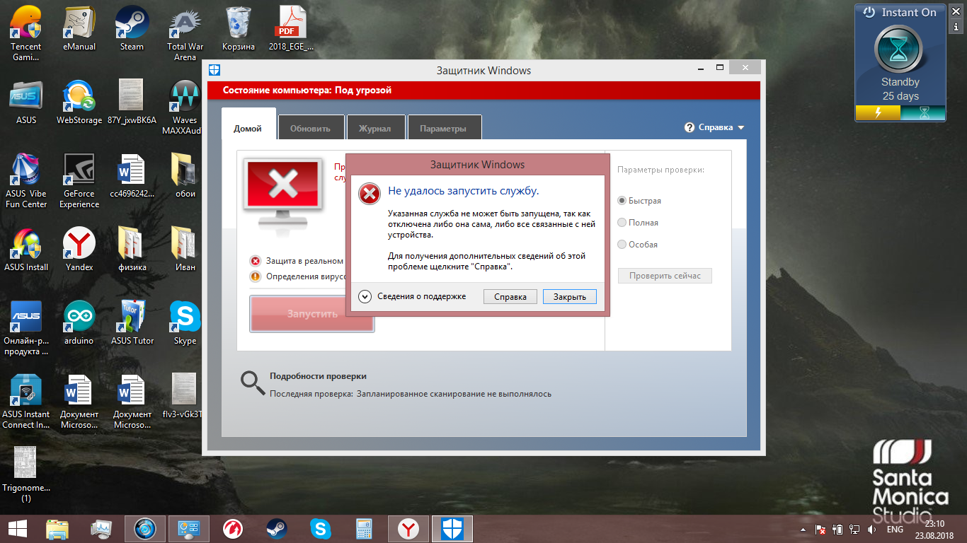The width and height of the screenshot is (967, 543).
Task: Click the volume speaker tray icon
Action: 872,530
